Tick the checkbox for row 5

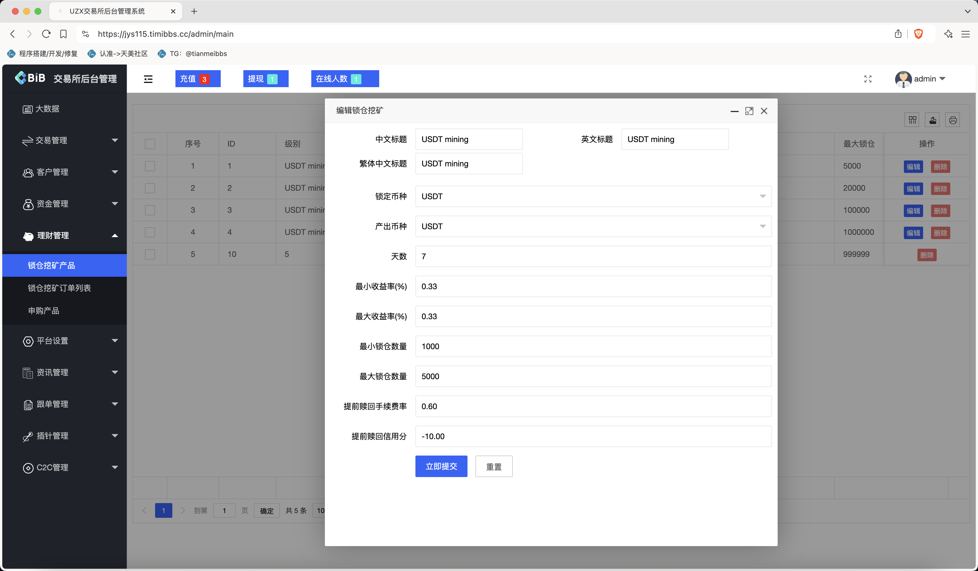click(x=150, y=254)
